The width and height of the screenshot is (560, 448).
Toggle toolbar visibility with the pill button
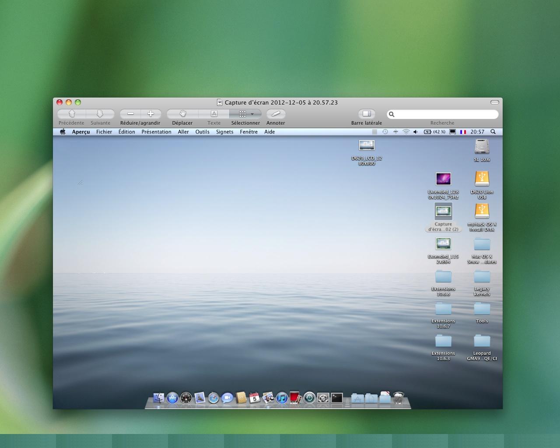point(494,102)
